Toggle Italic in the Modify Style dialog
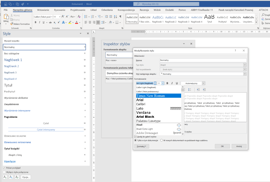 click(x=172, y=83)
